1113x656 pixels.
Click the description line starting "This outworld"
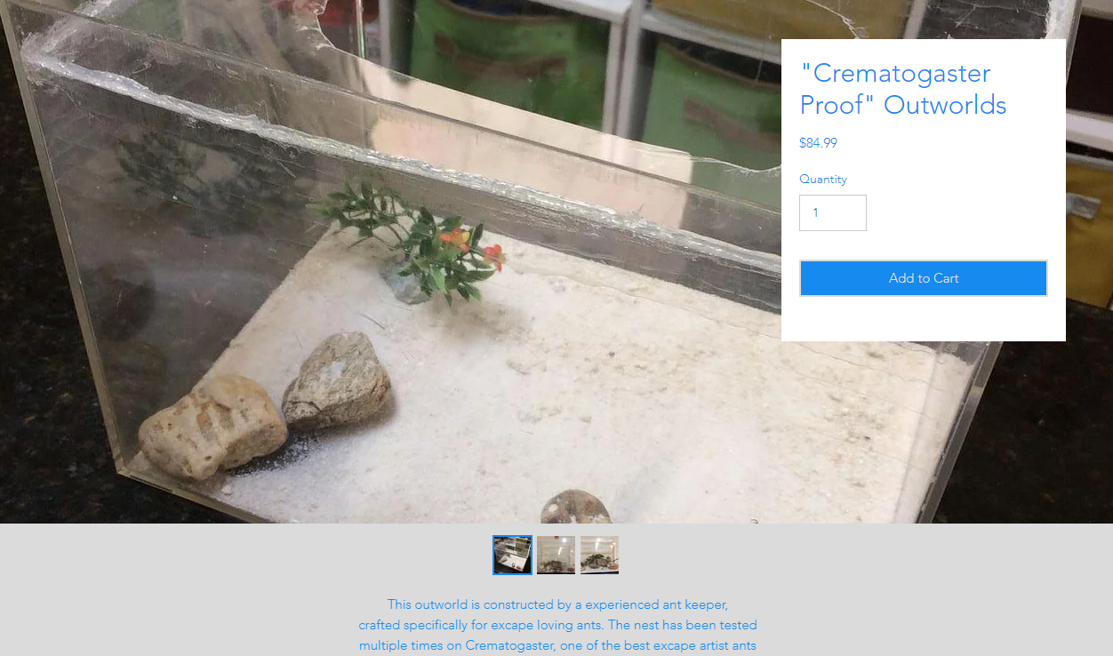coord(557,604)
